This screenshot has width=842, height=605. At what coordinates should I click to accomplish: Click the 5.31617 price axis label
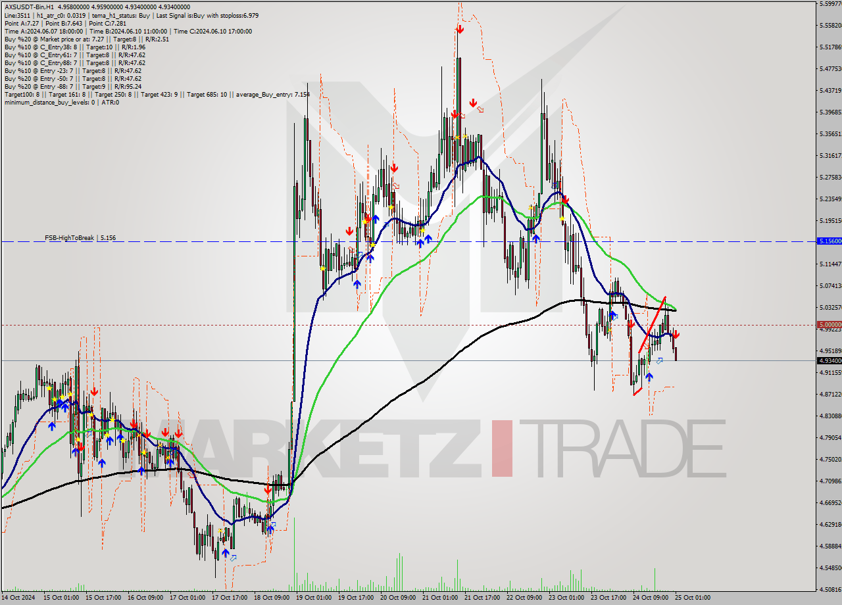point(830,155)
